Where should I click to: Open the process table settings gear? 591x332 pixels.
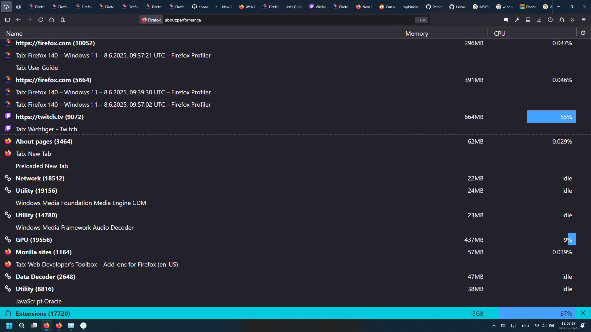tap(583, 33)
